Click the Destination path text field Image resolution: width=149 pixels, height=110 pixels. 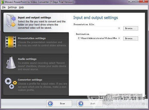click(98, 38)
